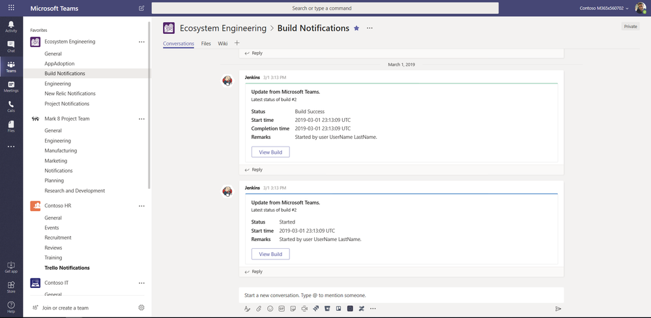The width and height of the screenshot is (651, 318).
Task: Click the team list scrollbar
Action: pos(149,105)
